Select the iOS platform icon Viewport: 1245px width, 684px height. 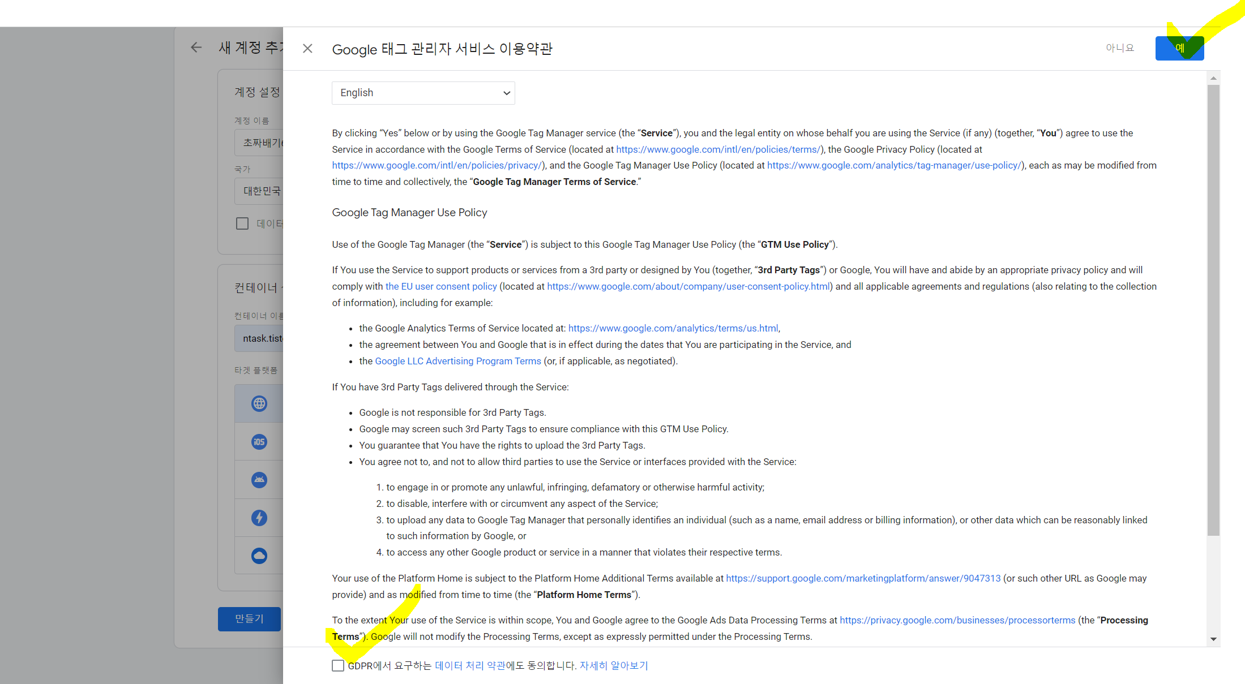click(x=259, y=442)
